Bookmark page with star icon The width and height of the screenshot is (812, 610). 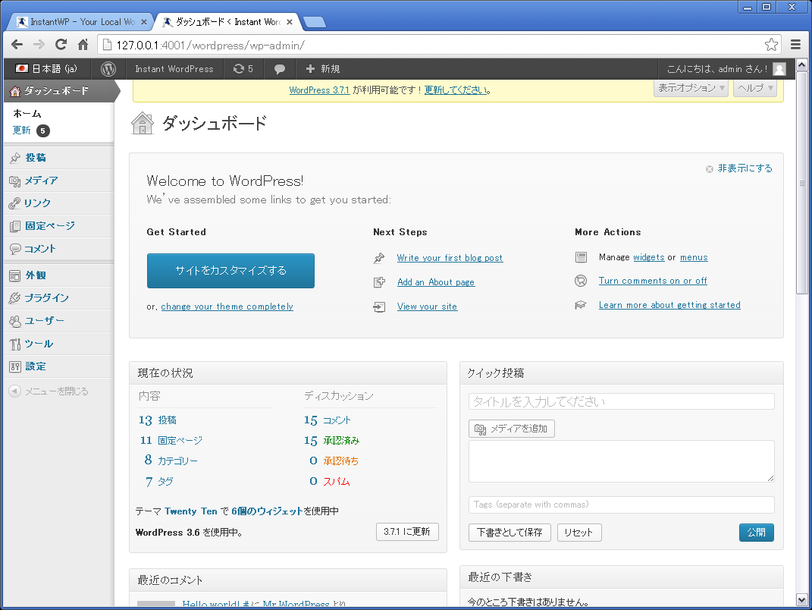pos(771,45)
